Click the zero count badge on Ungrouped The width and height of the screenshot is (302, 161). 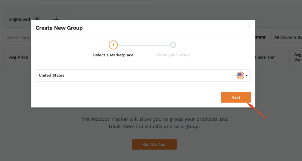click(x=37, y=19)
